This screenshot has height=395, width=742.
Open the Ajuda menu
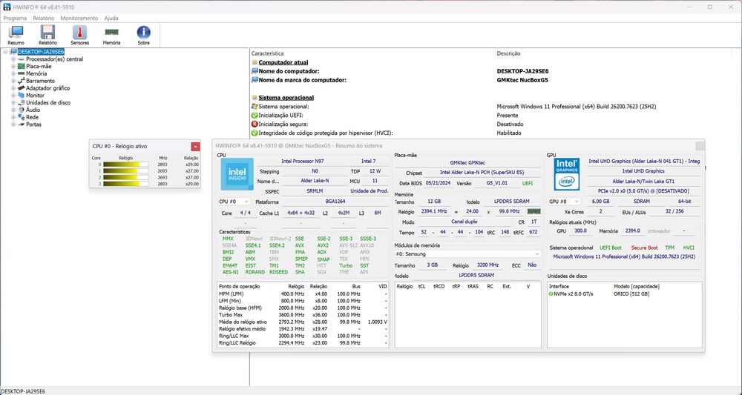tap(111, 18)
